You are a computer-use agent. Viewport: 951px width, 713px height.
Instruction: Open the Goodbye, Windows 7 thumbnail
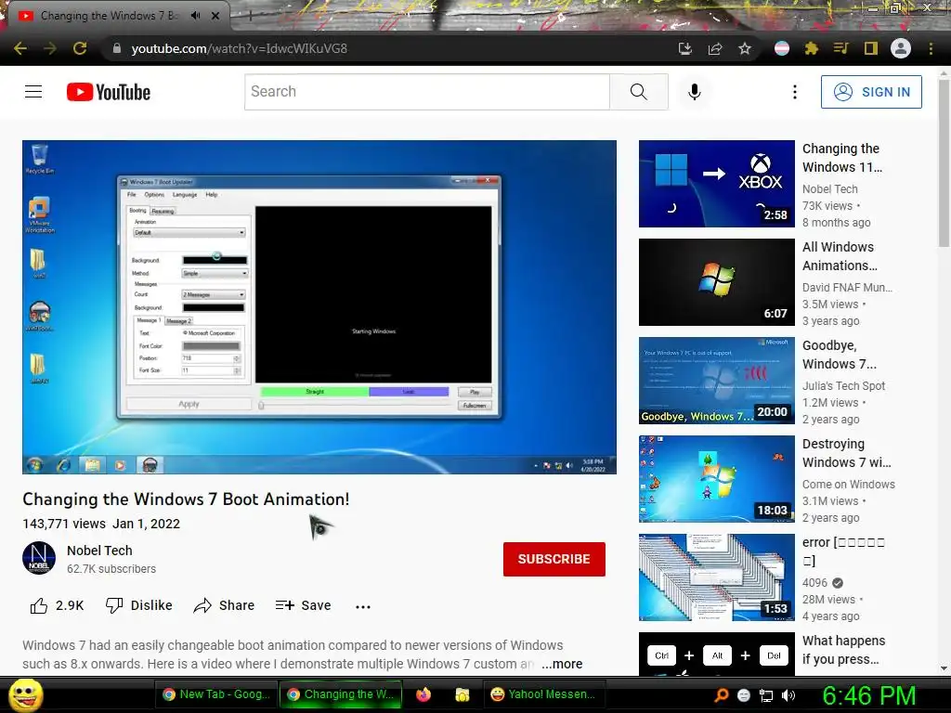716,380
